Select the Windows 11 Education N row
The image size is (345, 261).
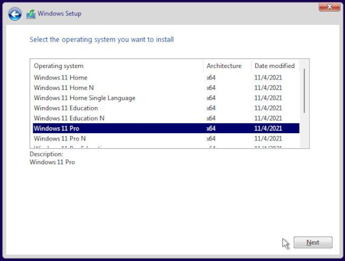69,118
